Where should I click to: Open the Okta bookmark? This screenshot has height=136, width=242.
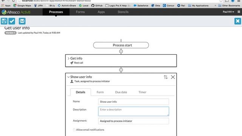click(x=155, y=6)
